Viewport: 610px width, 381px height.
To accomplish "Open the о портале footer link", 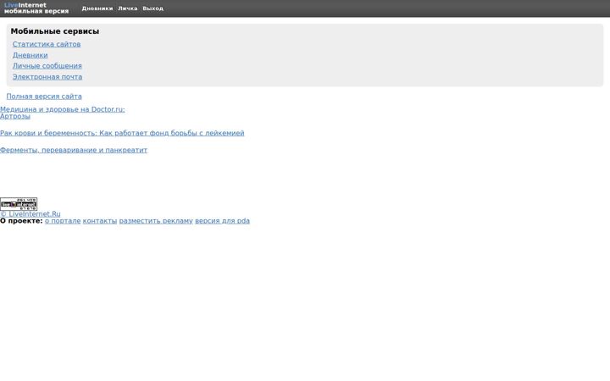I will pyautogui.click(x=63, y=221).
